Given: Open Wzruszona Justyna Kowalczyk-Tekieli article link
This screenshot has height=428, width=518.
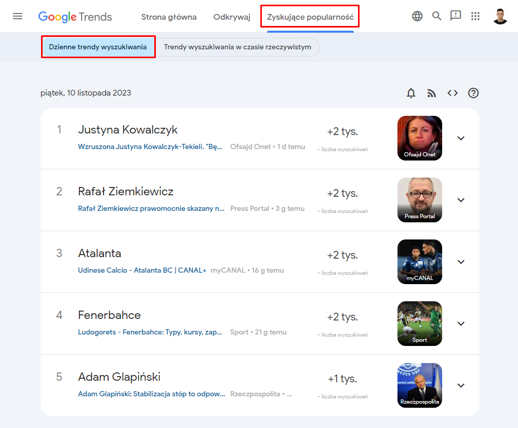Looking at the screenshot, I should click(150, 146).
